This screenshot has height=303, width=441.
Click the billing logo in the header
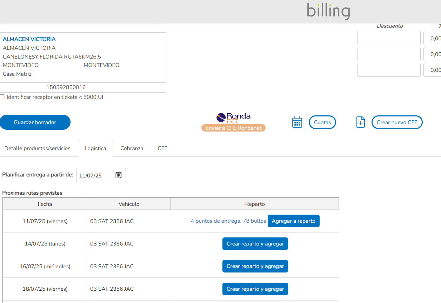328,11
